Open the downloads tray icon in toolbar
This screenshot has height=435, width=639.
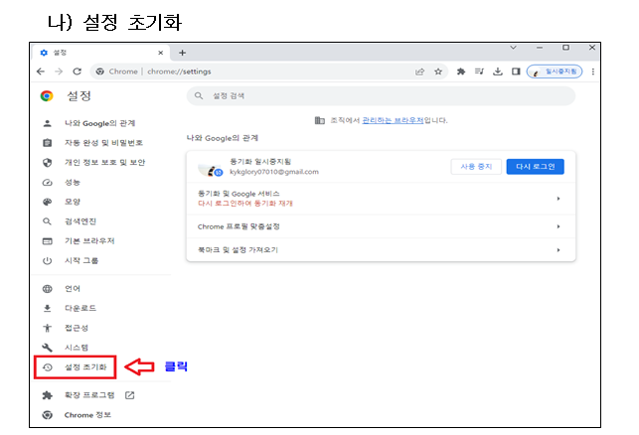pos(498,72)
